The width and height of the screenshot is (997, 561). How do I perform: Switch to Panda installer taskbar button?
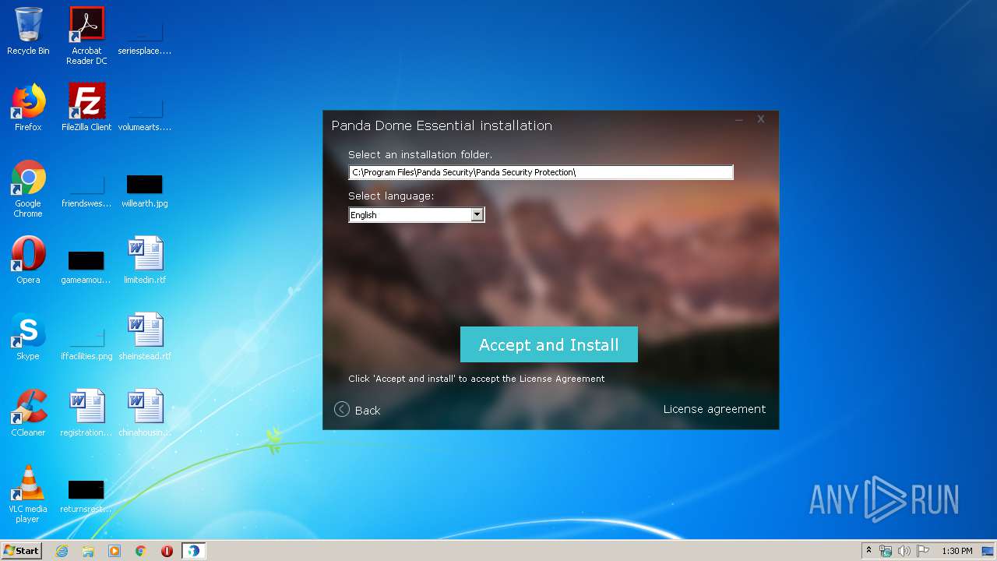pyautogui.click(x=193, y=551)
